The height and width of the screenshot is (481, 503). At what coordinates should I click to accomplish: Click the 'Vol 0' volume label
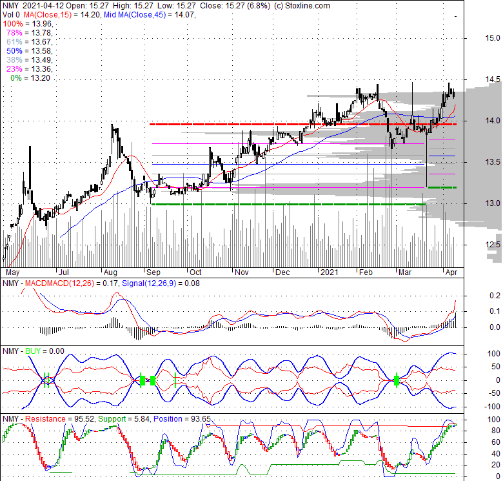tap(11, 15)
